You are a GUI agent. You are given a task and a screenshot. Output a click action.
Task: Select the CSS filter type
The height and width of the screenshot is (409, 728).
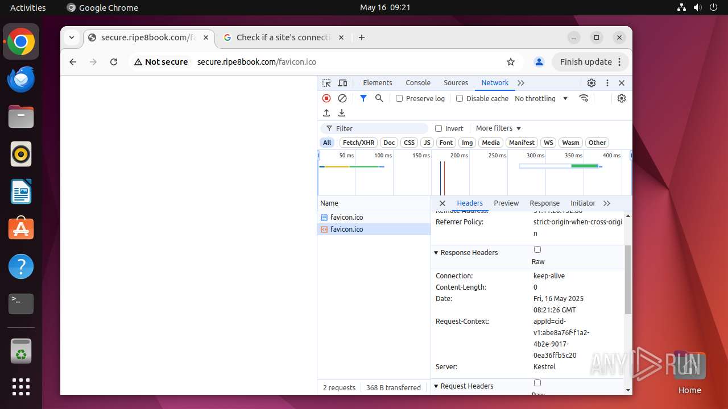click(409, 143)
